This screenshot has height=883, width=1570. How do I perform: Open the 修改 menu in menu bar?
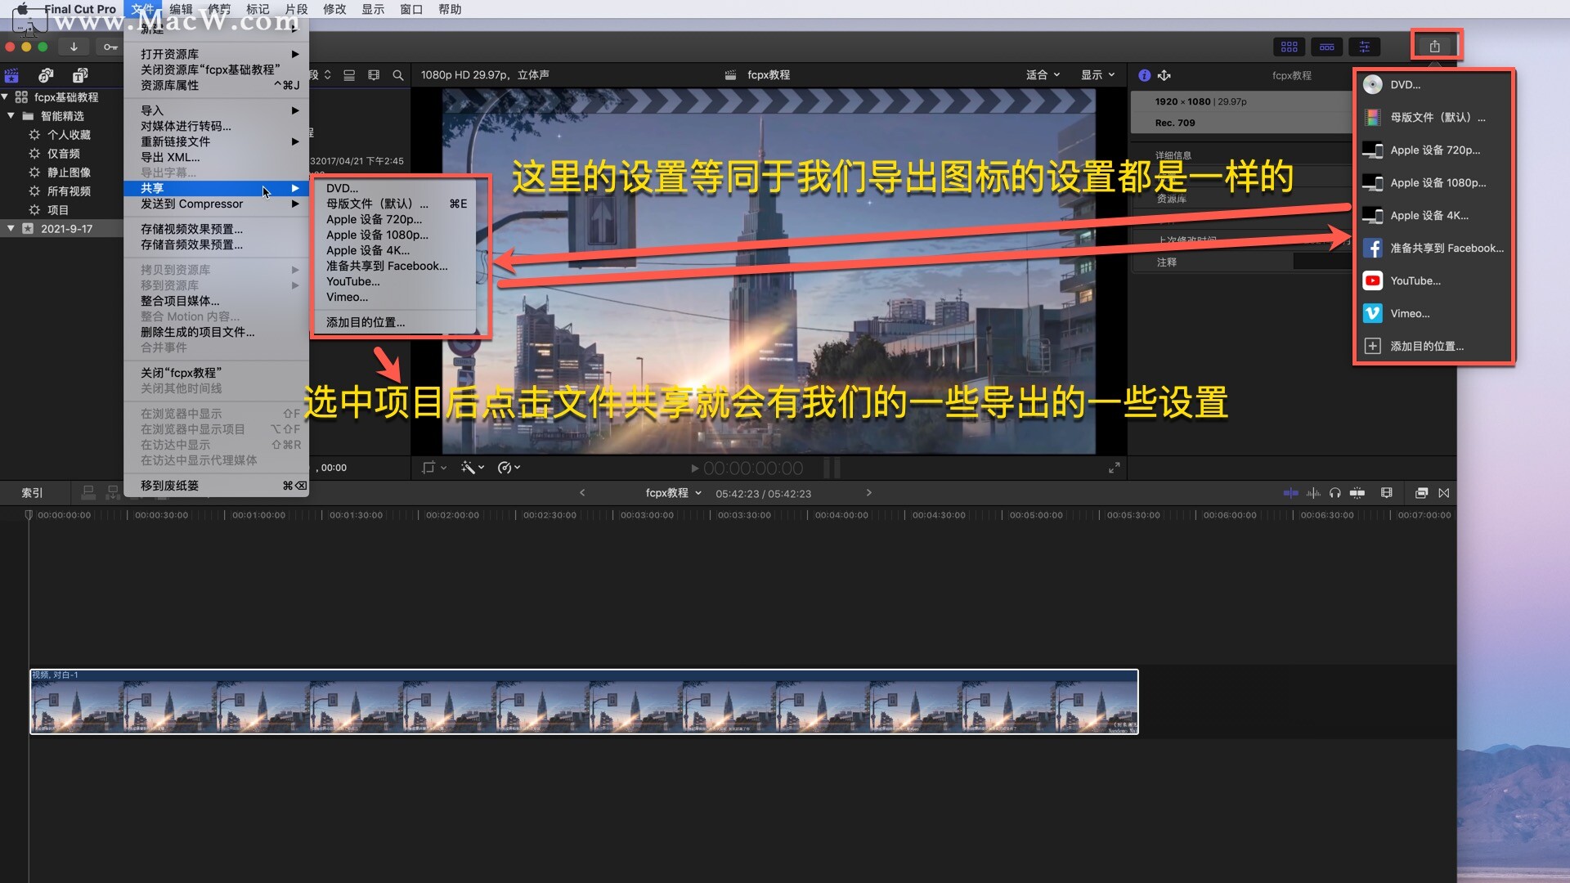[x=334, y=9]
